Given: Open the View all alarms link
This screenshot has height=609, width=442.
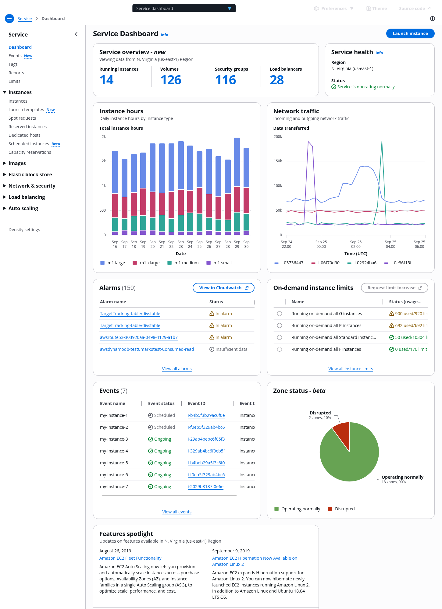Looking at the screenshot, I should click(x=177, y=369).
